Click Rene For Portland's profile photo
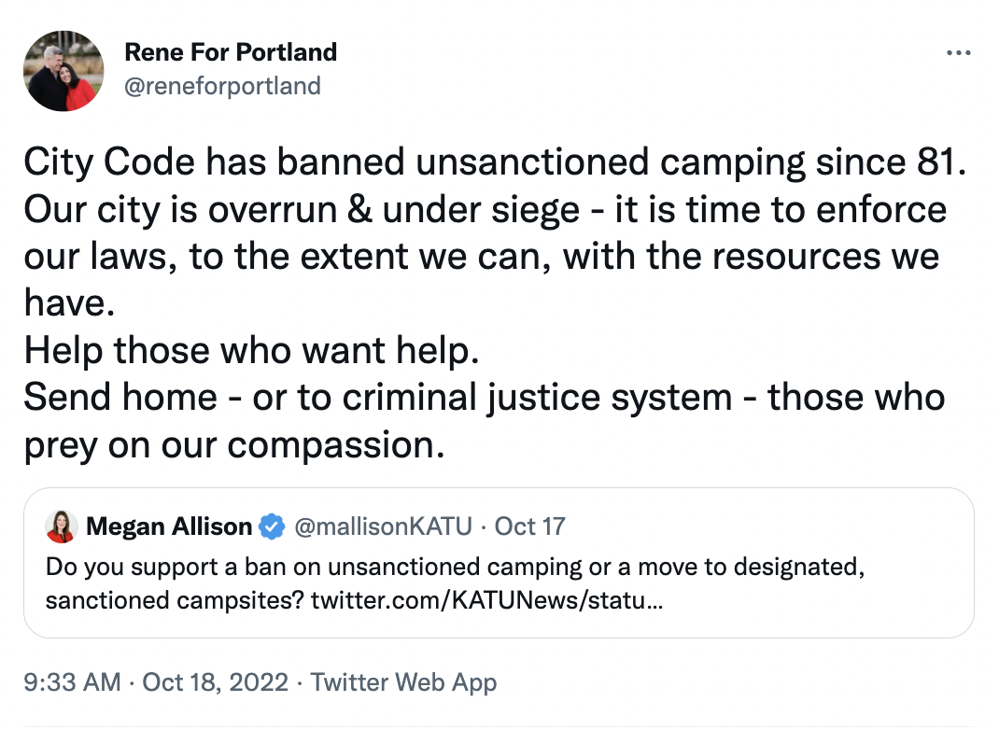 click(63, 71)
